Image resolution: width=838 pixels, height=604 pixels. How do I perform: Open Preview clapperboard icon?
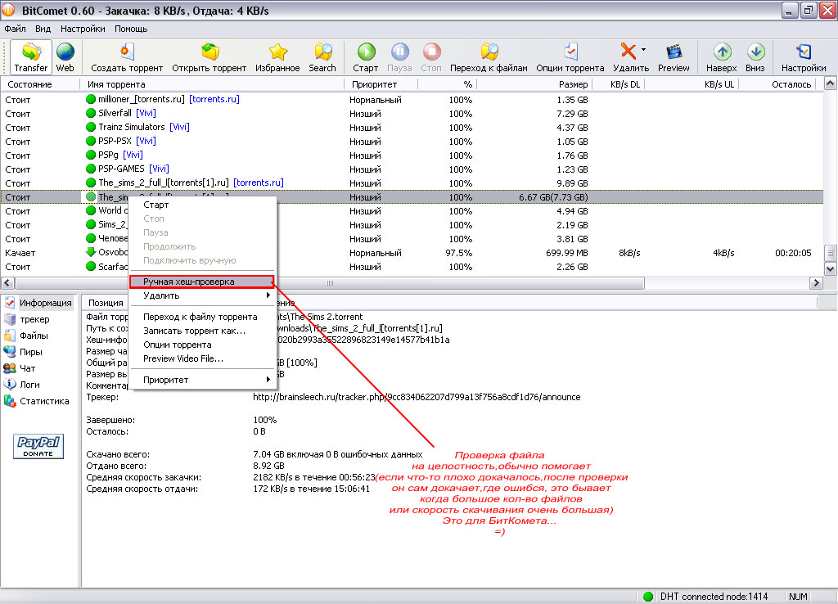[674, 56]
